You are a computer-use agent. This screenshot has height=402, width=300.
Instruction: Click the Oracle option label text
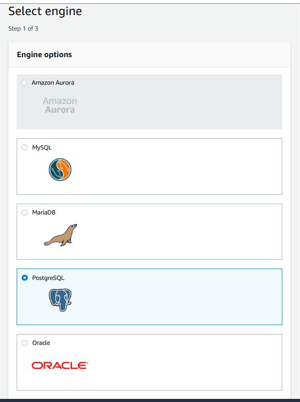[41, 343]
